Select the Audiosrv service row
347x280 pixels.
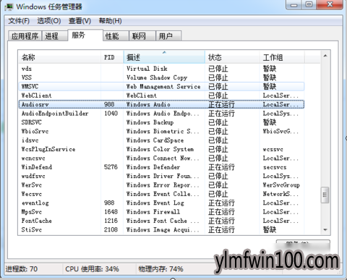(161, 104)
